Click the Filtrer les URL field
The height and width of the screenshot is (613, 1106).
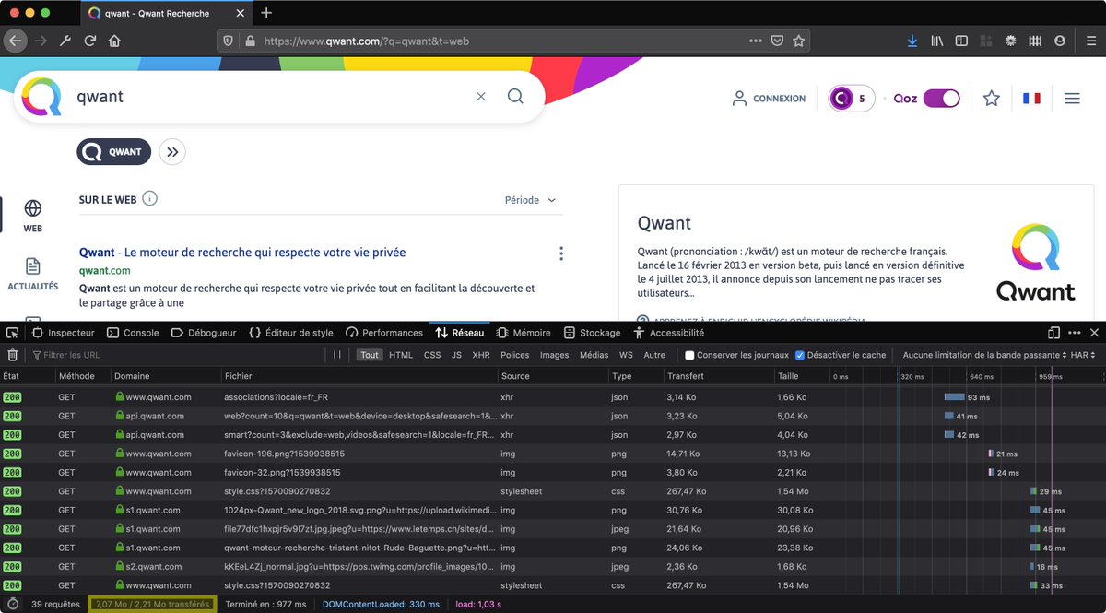175,355
